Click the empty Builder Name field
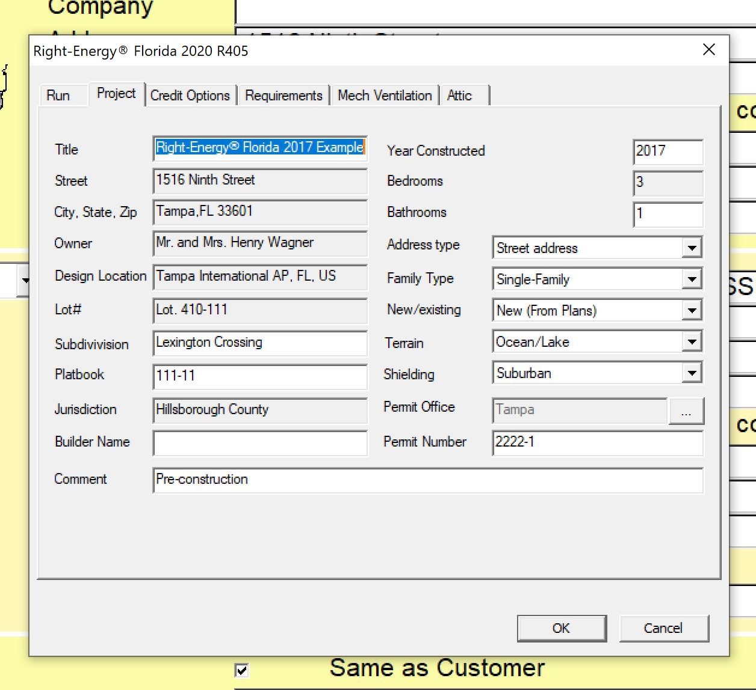The image size is (756, 690). point(260,443)
